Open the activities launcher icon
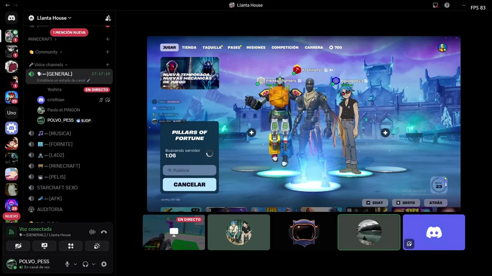This screenshot has height=276, width=492. click(71, 246)
